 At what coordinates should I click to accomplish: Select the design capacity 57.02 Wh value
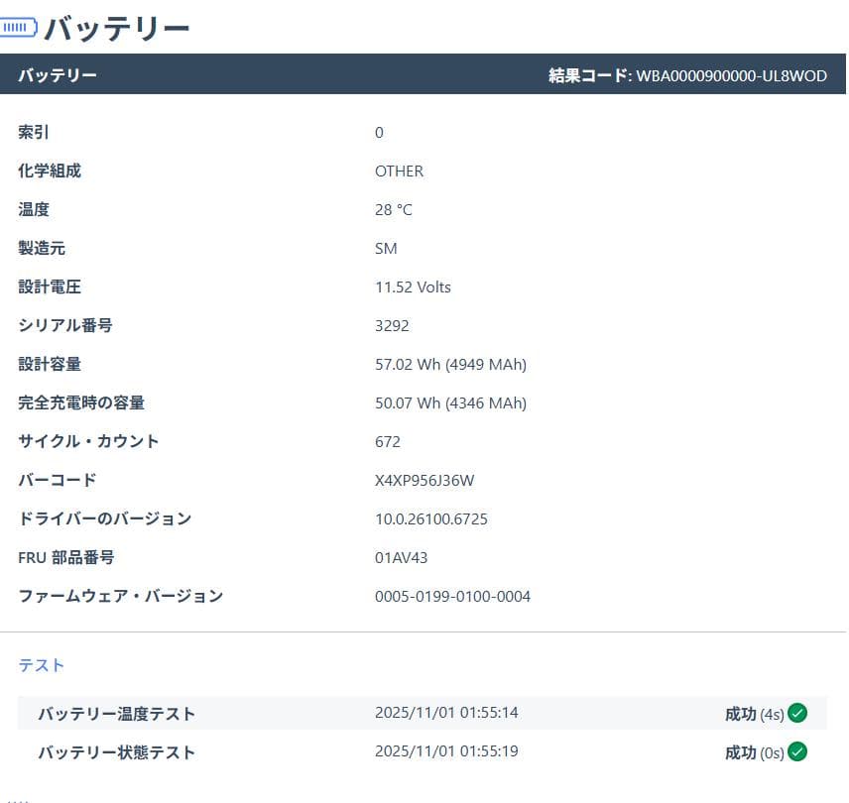click(x=450, y=364)
